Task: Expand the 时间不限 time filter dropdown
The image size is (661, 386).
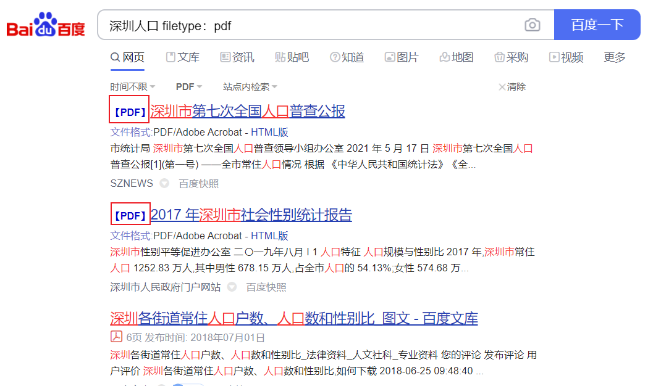Action: [132, 86]
